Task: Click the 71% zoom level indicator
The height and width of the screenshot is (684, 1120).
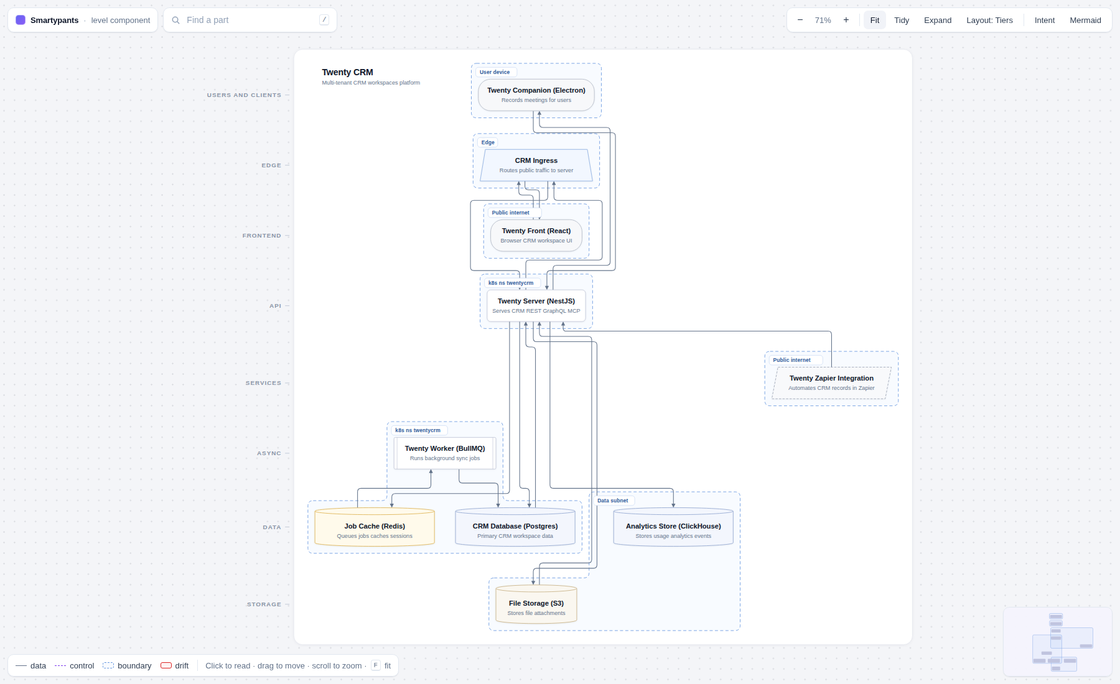Action: (823, 20)
